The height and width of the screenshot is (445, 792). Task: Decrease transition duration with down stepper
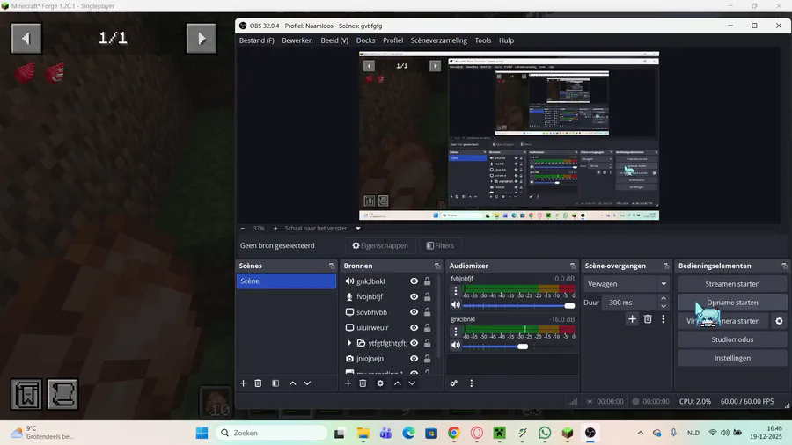pyautogui.click(x=664, y=306)
